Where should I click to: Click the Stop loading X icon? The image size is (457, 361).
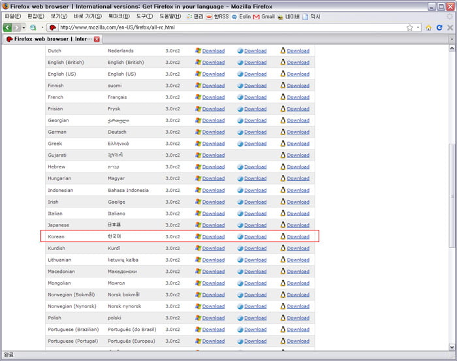(x=450, y=27)
